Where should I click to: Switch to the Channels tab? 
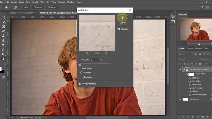click(x=199, y=48)
